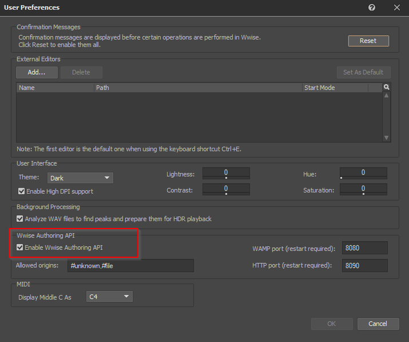Click the Ctrl+E default editor note text
This screenshot has width=409, height=342.
pyautogui.click(x=129, y=149)
